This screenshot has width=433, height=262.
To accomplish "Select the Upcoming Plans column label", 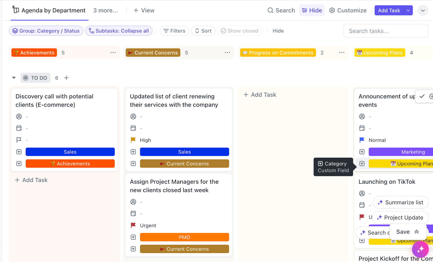I will click(380, 53).
